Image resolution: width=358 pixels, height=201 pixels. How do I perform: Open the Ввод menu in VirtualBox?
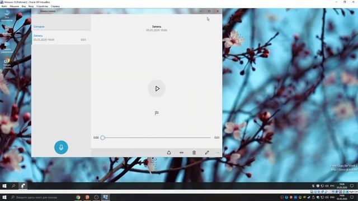[31, 6]
